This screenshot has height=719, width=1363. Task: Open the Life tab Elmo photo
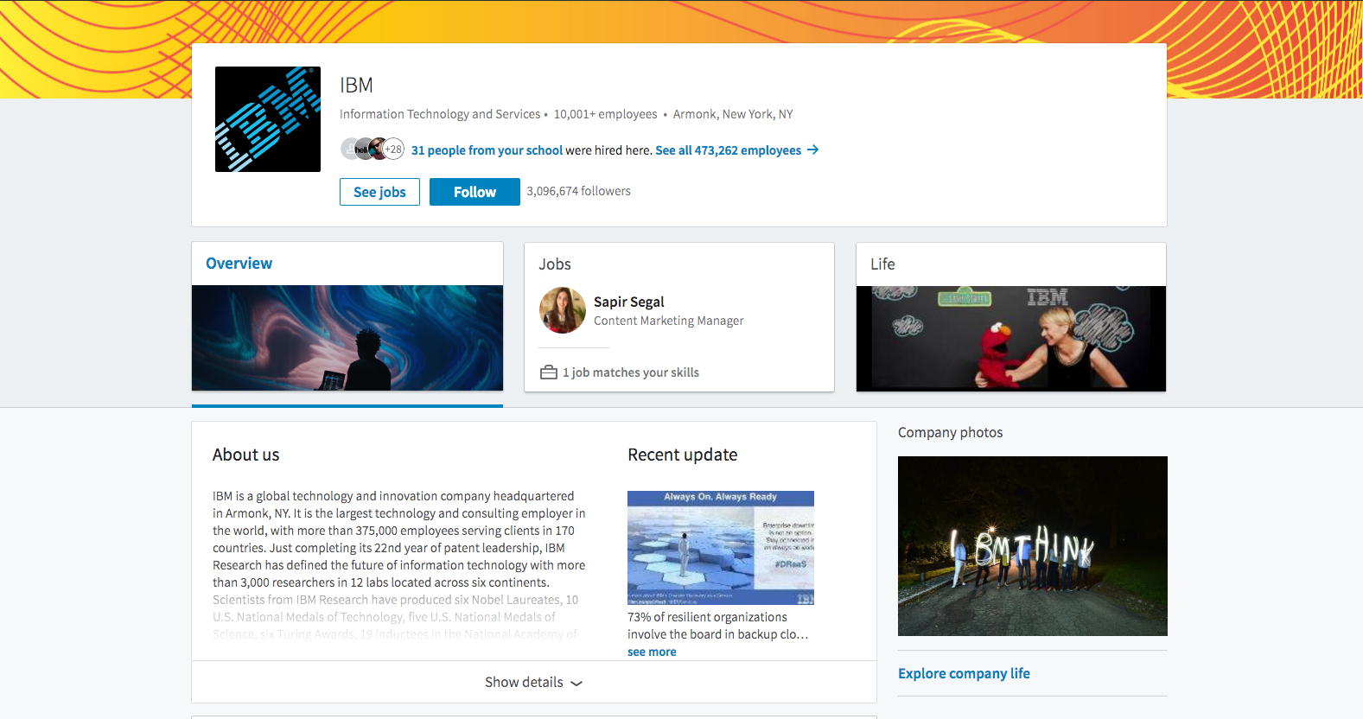tap(1011, 339)
